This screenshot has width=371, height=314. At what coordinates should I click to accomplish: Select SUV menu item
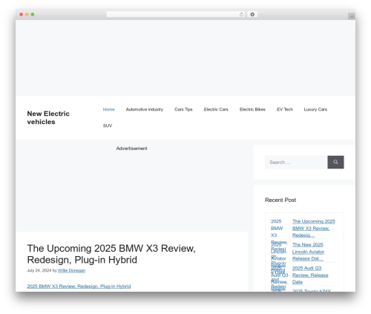108,125
